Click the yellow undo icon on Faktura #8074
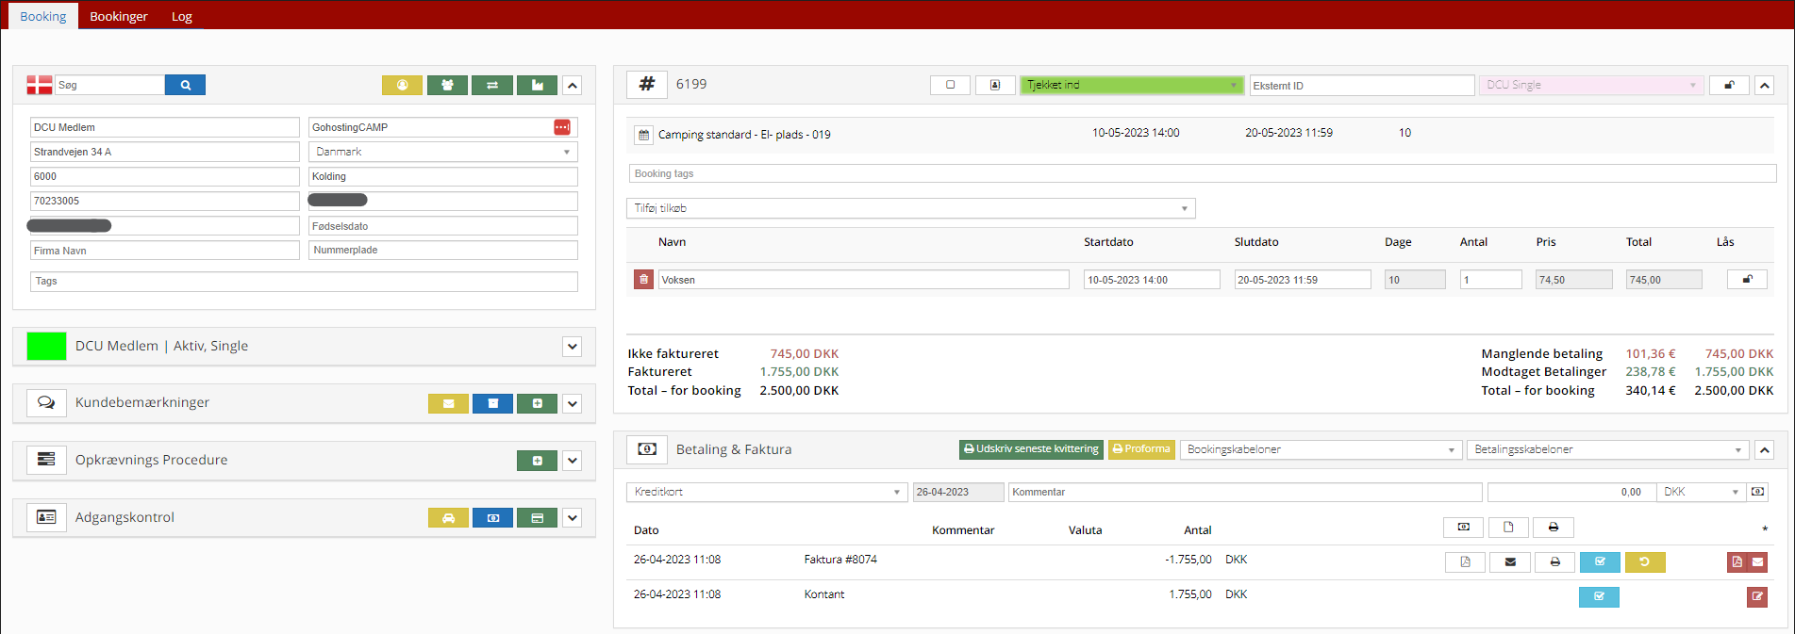This screenshot has height=634, width=1795. [1644, 562]
